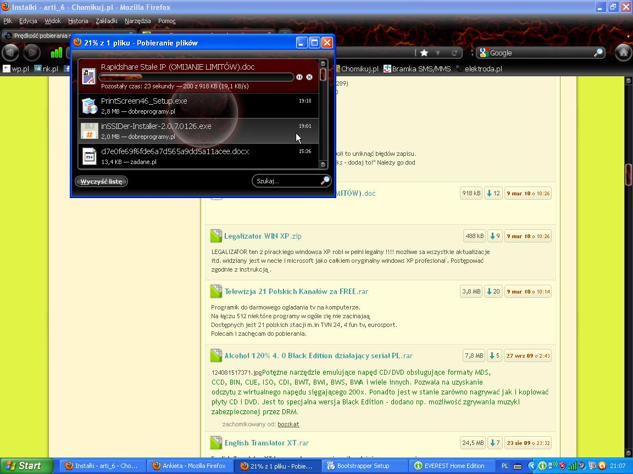Click the orange round tray icon
This screenshot has width=633, height=474.
tap(602, 466)
